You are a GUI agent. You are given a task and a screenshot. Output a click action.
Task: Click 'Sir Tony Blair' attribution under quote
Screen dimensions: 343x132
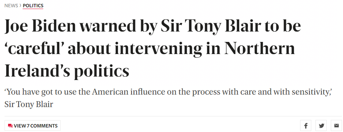[29, 105]
